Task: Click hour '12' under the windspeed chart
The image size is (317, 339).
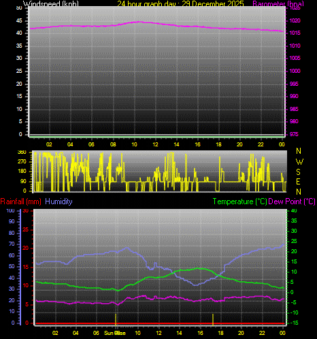Action: click(x=156, y=144)
